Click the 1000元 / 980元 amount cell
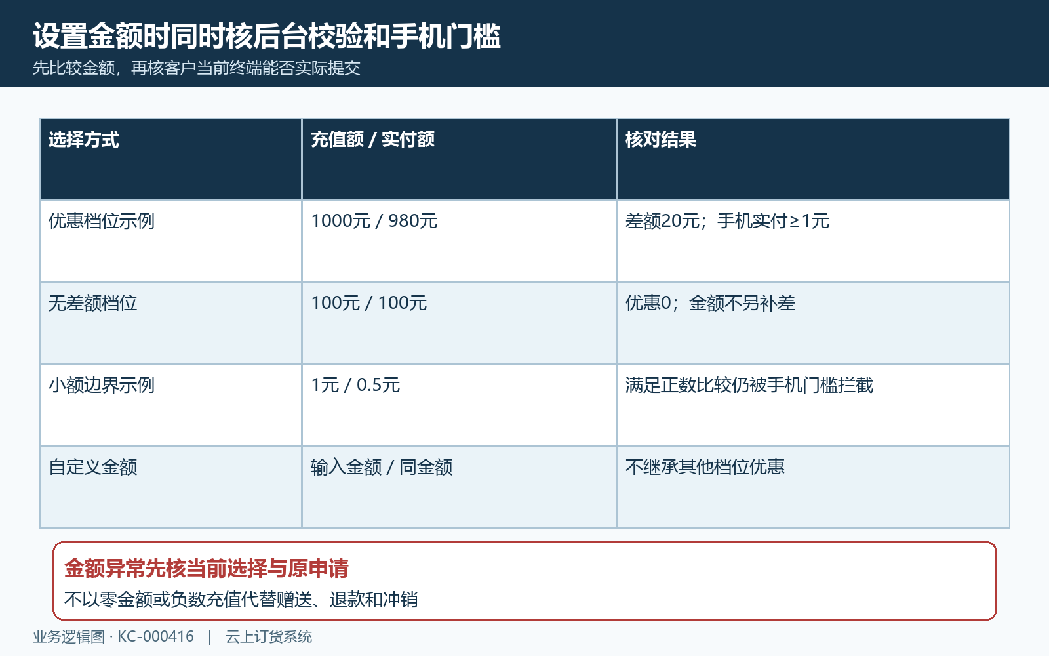 374,221
